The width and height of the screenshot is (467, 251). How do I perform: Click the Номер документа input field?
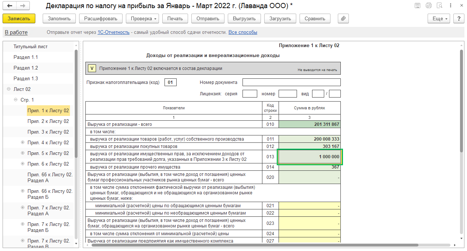[291, 82]
